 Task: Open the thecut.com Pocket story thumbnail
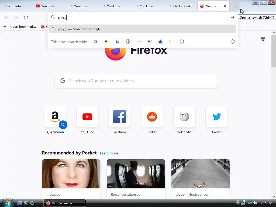click(x=71, y=174)
